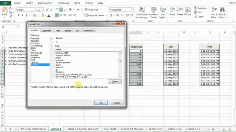Open the Help question mark in Format Cells

pyautogui.click(x=114, y=23)
